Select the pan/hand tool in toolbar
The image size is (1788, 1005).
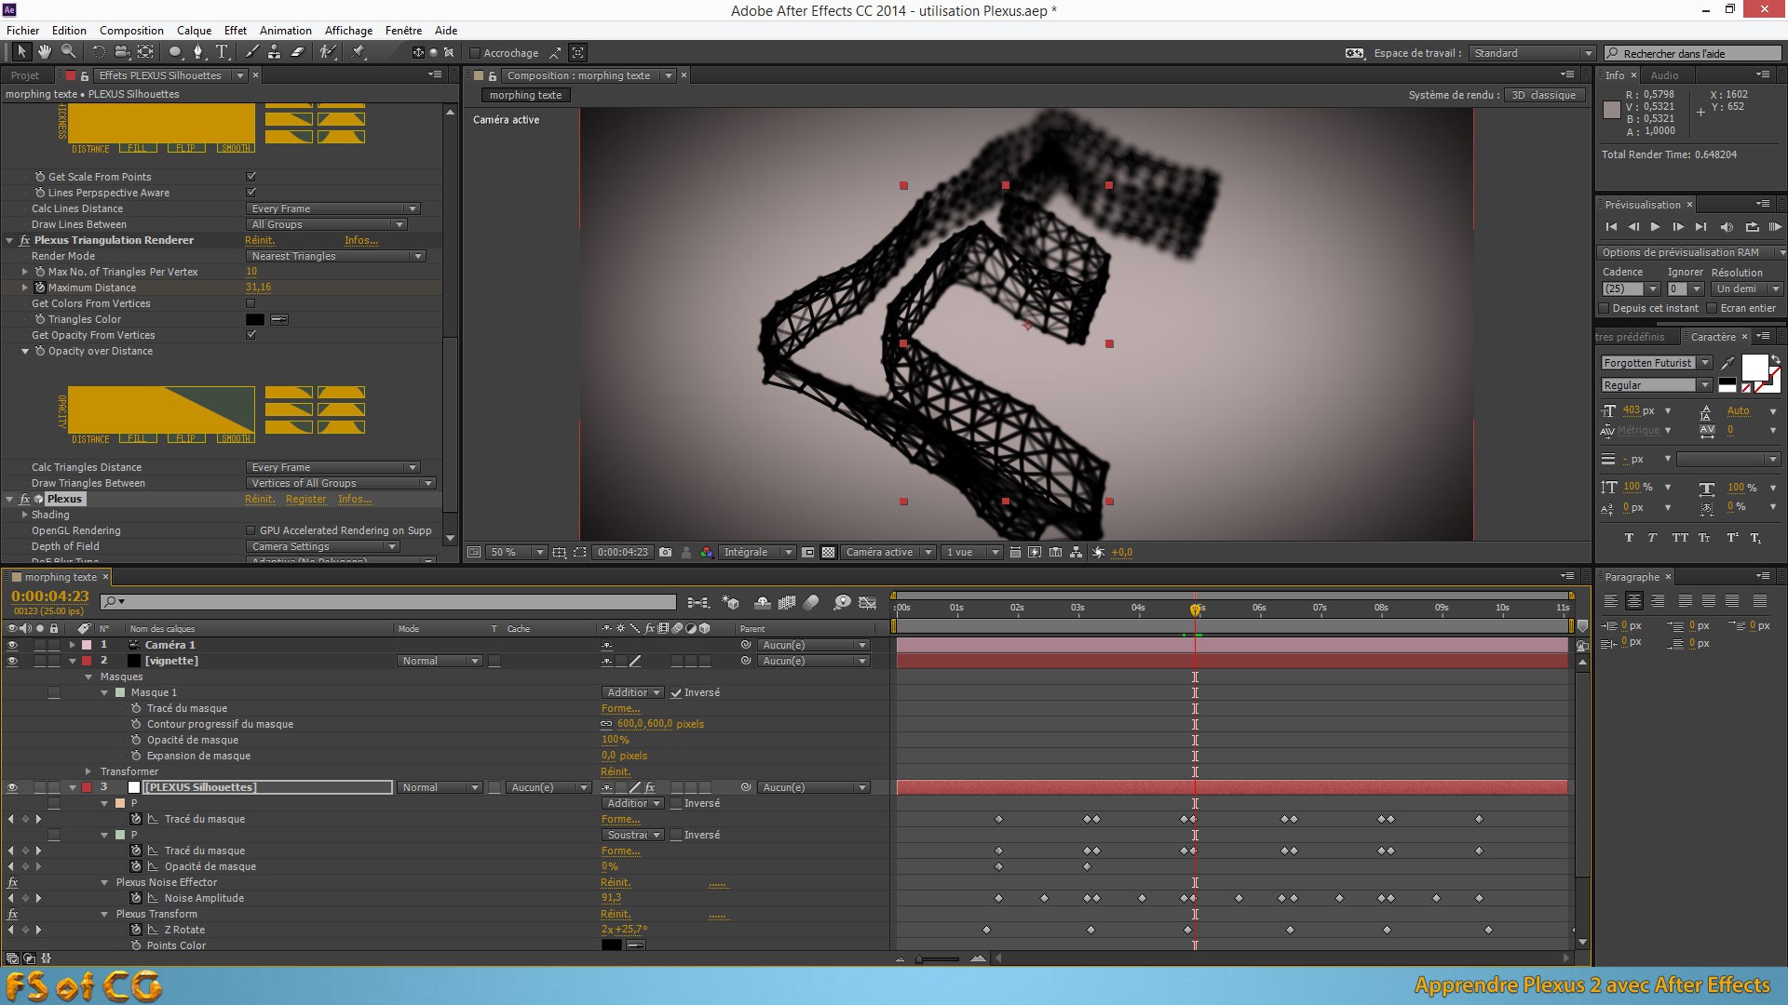click(41, 51)
